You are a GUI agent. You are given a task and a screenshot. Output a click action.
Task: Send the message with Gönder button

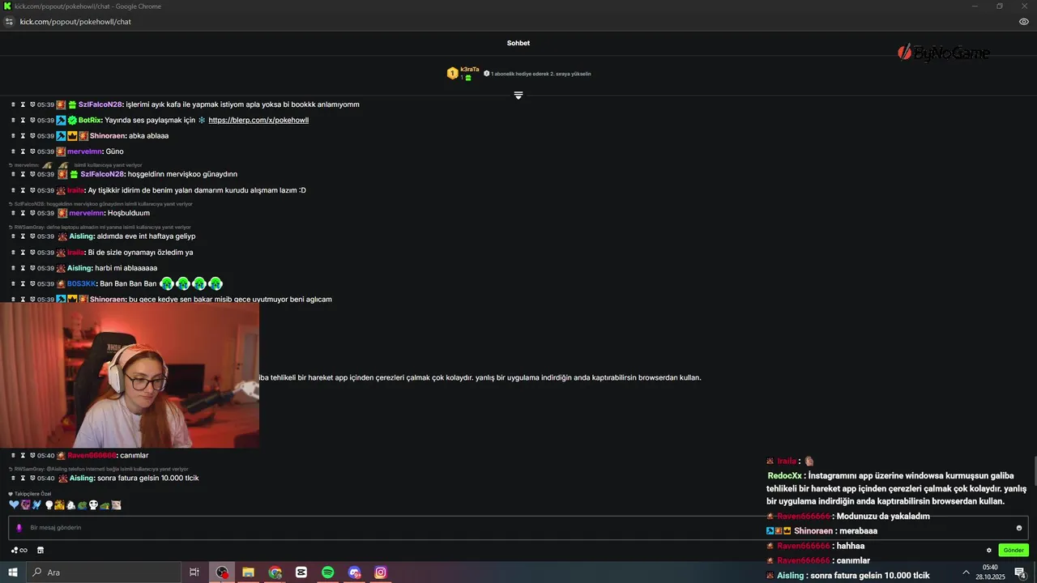tap(1014, 551)
